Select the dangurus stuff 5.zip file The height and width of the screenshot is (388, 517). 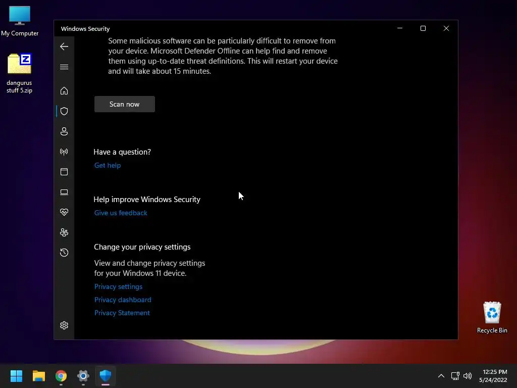(x=20, y=73)
